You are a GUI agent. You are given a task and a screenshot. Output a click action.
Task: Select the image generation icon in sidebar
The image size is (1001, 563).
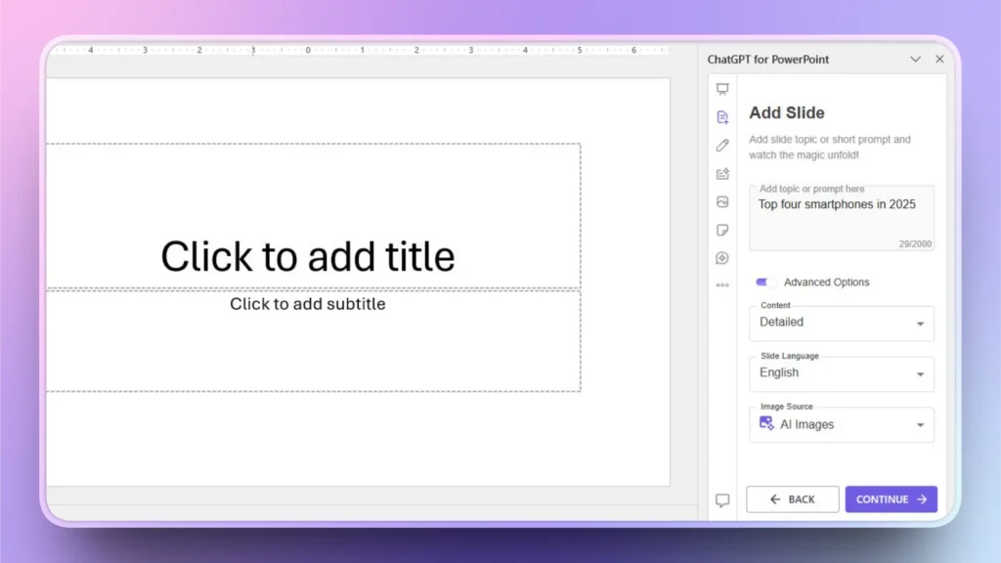pyautogui.click(x=722, y=201)
